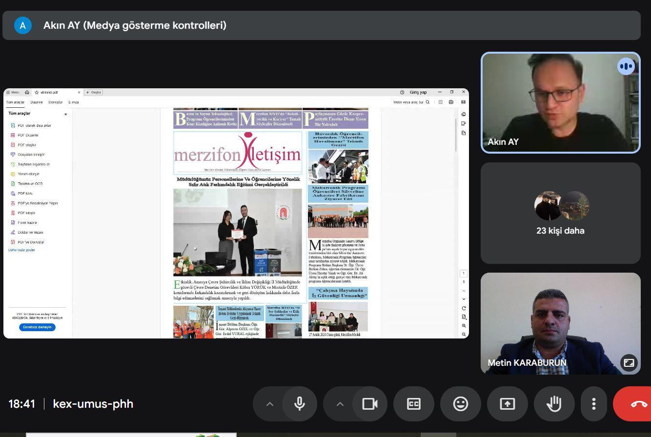Click the audio indicator on Akın AY tile

626,66
